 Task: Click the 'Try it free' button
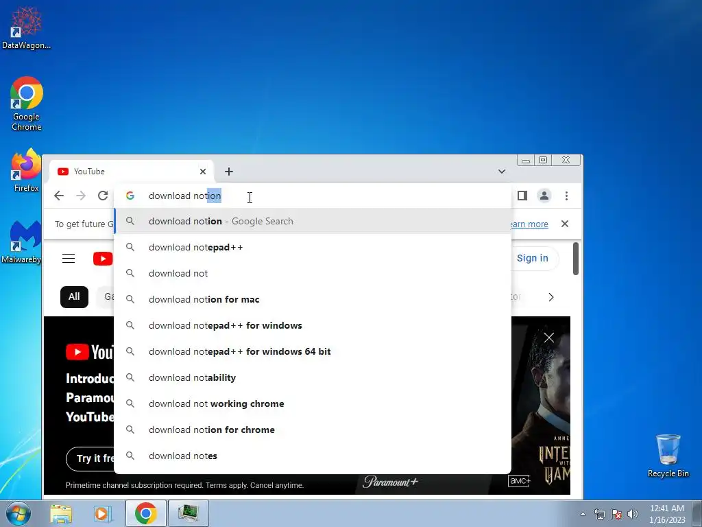click(90, 458)
